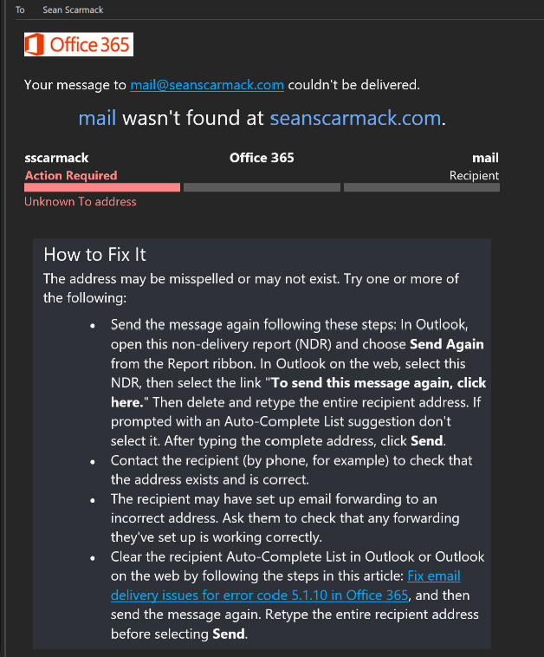The height and width of the screenshot is (657, 544).
Task: Open the seanscarmack.com heading link
Action: 355,118
